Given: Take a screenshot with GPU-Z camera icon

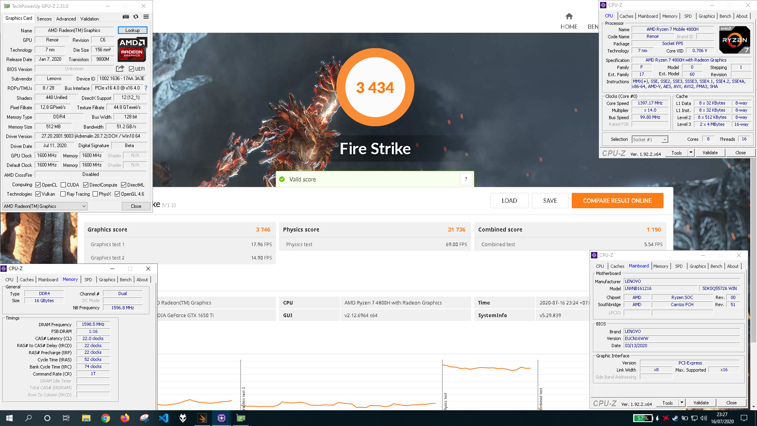Looking at the screenshot, I should click(126, 17).
